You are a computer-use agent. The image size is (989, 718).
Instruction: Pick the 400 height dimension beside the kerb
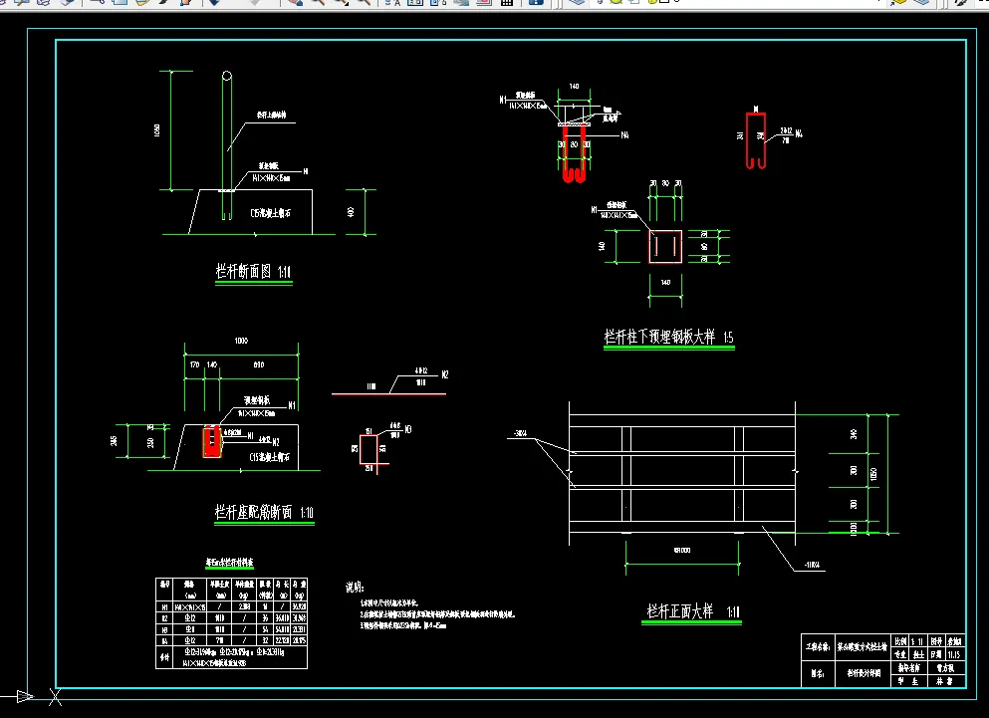tap(351, 212)
